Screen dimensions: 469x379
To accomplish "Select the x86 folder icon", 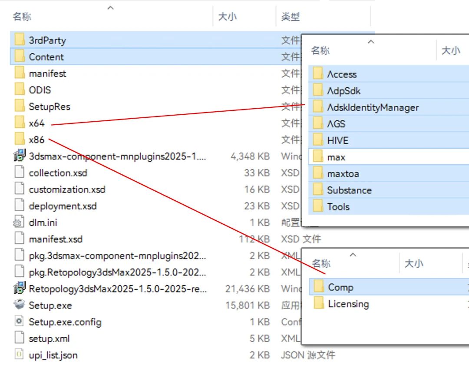I will [x=20, y=140].
